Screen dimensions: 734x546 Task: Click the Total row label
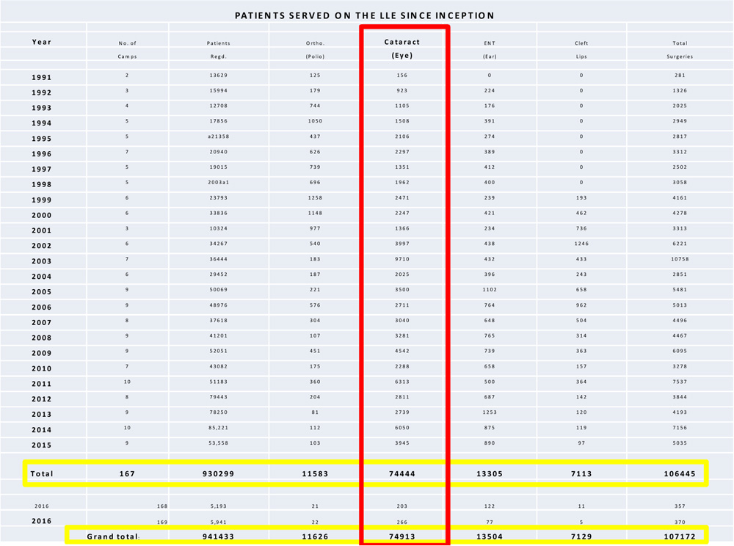pos(42,474)
